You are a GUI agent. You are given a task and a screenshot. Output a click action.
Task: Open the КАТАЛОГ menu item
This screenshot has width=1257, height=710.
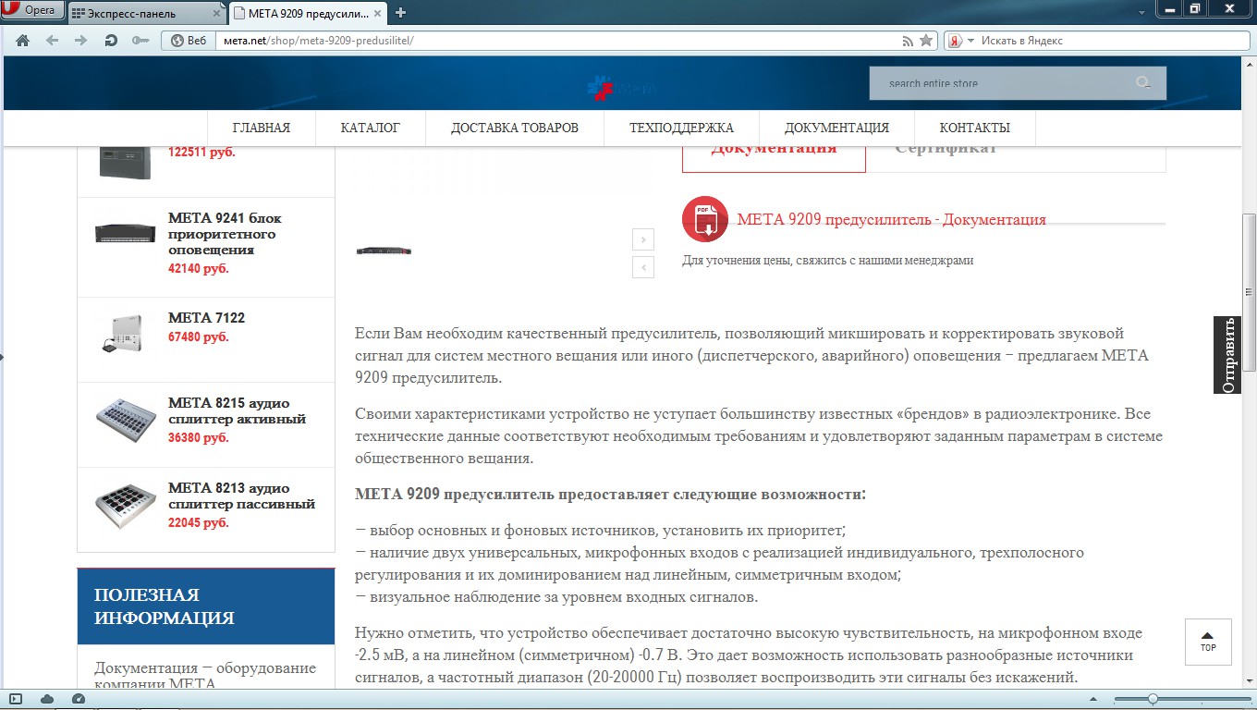371,128
